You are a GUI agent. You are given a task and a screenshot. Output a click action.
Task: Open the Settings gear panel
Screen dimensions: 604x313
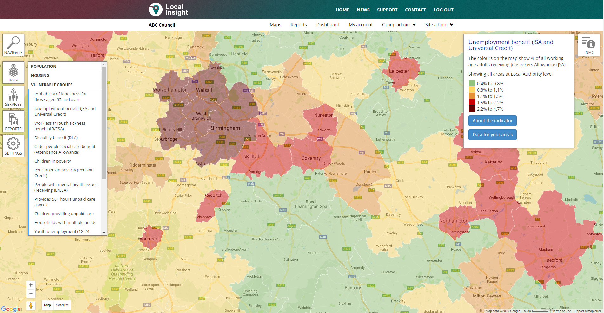tap(13, 146)
